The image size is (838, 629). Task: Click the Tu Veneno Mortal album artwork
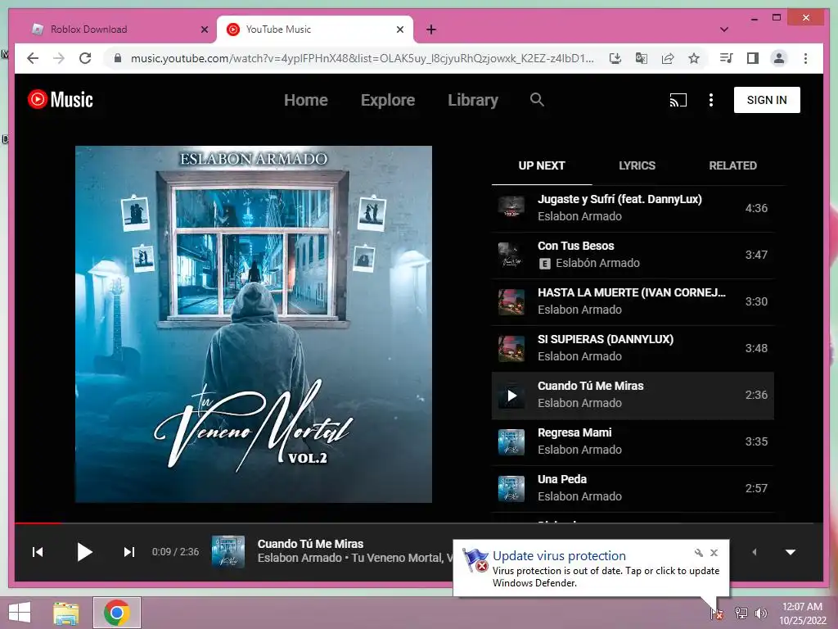pyautogui.click(x=254, y=324)
